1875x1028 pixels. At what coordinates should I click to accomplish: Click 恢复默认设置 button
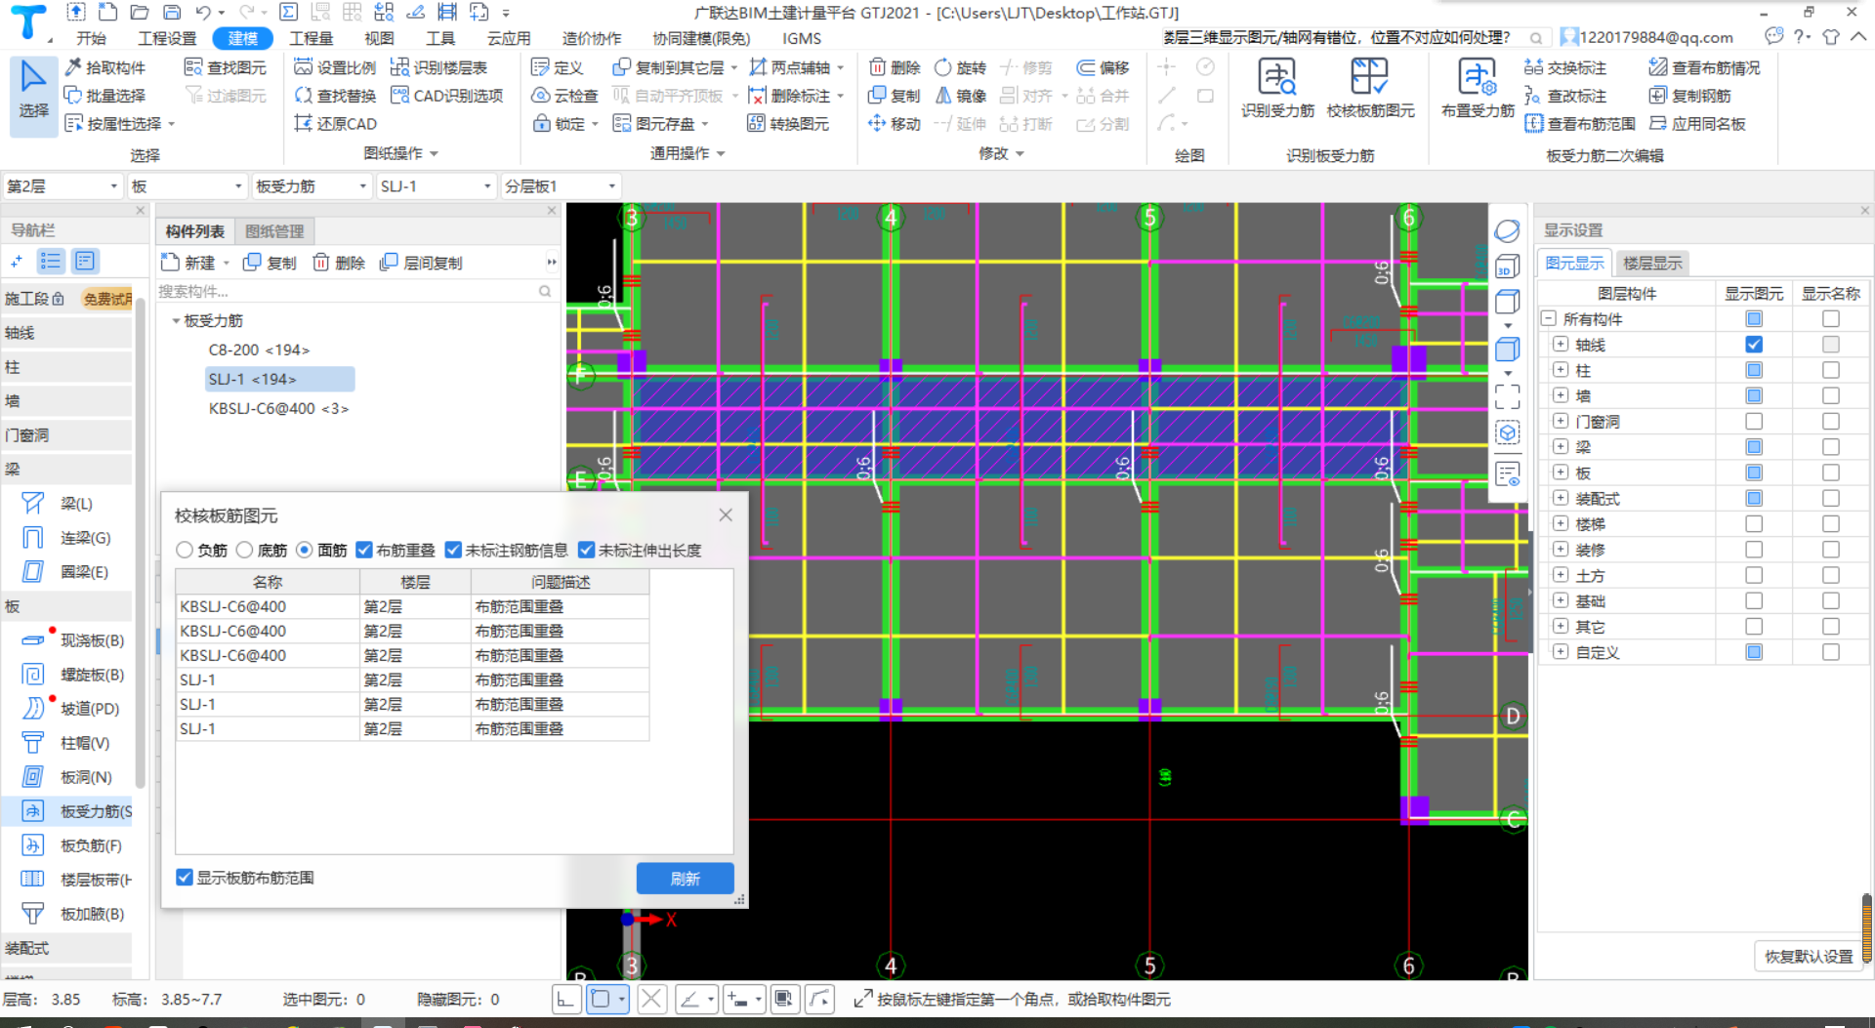point(1809,957)
